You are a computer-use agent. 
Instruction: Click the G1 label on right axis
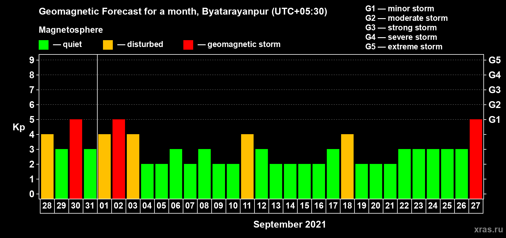pyautogui.click(x=495, y=120)
